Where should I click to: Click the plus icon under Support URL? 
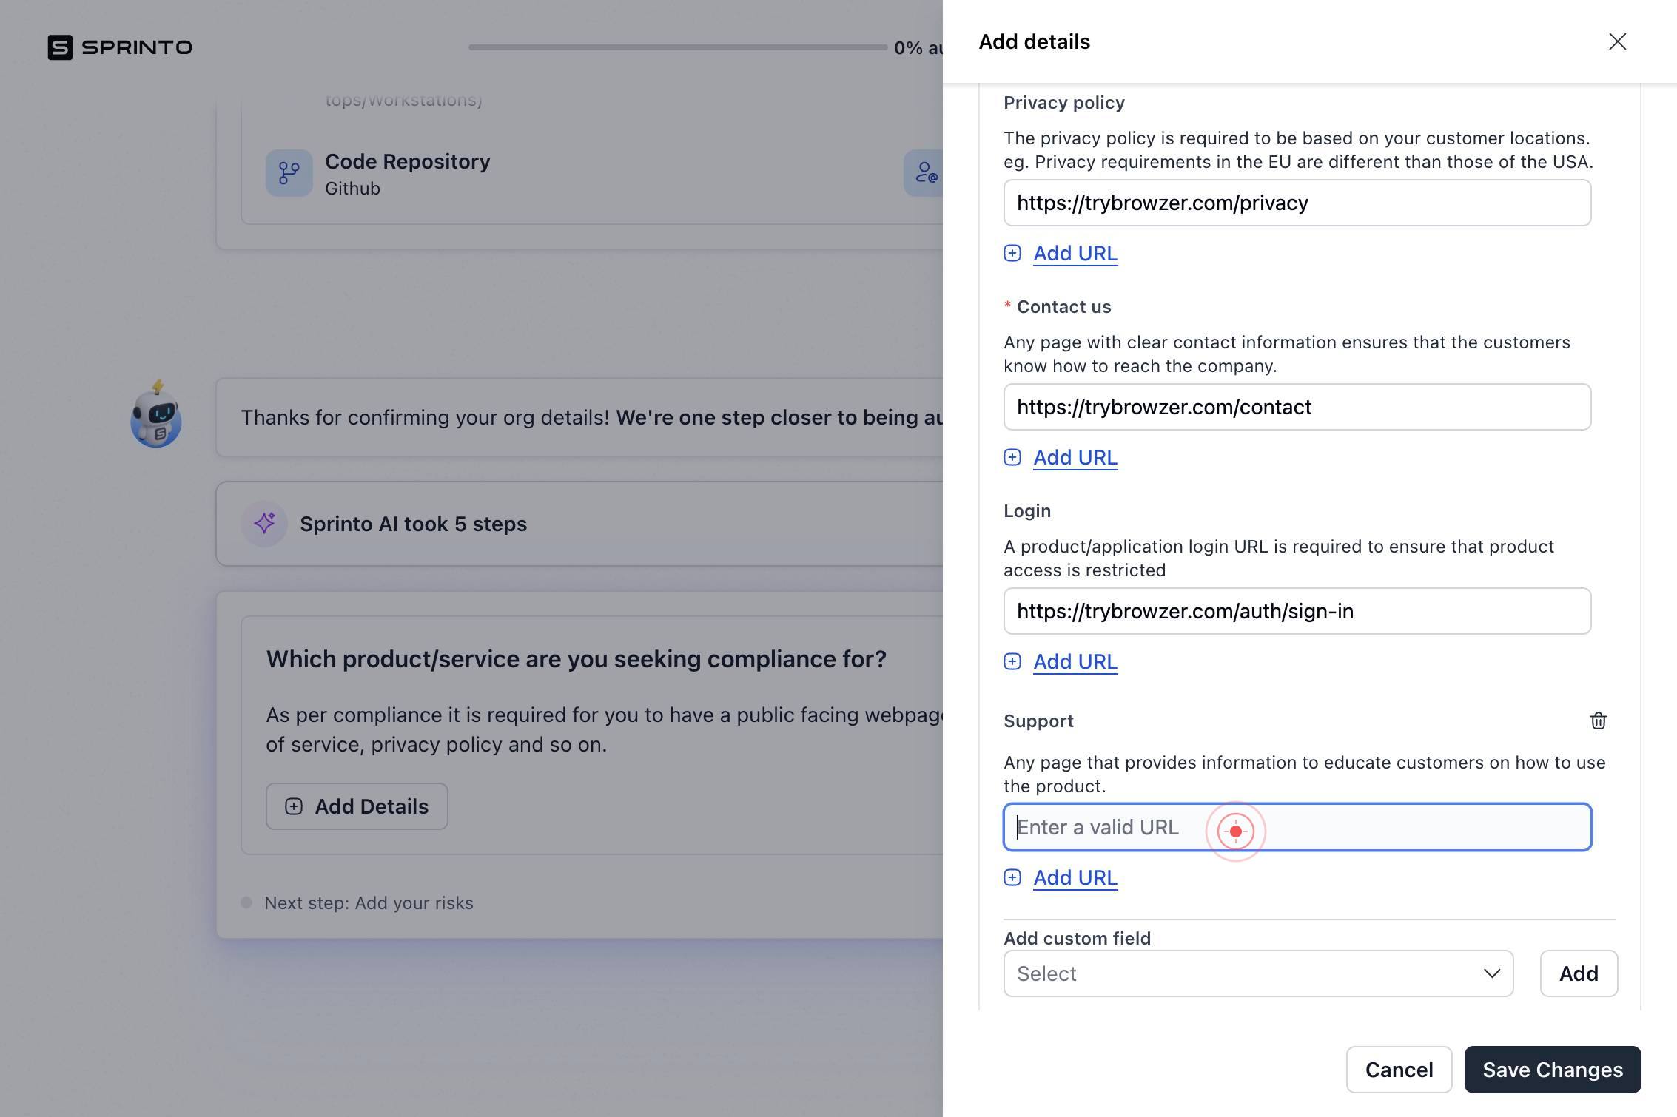pos(1012,877)
